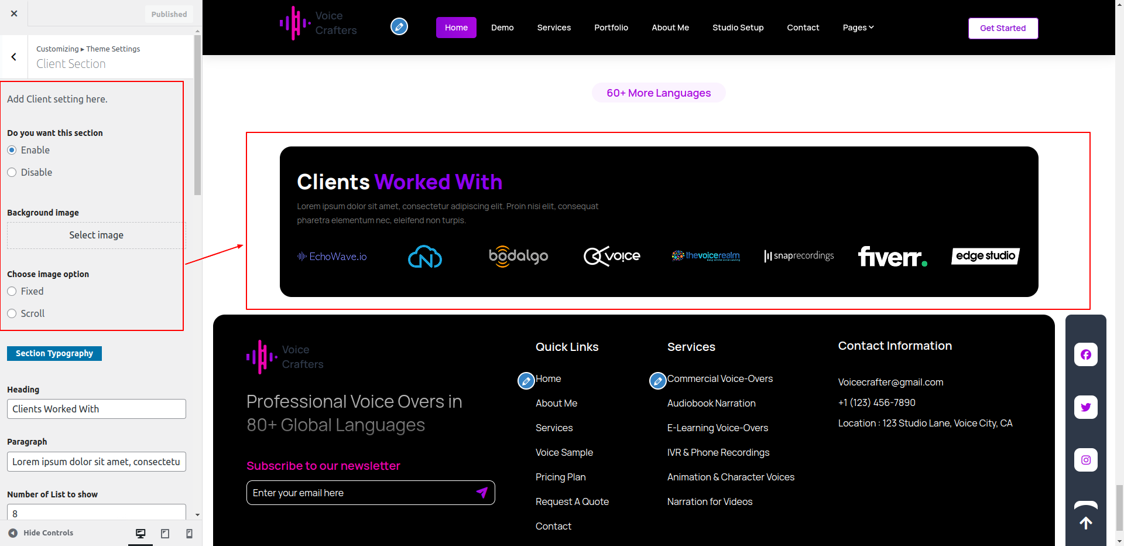Viewport: 1124px width, 546px height.
Task: Click Select image for background
Action: (x=96, y=235)
